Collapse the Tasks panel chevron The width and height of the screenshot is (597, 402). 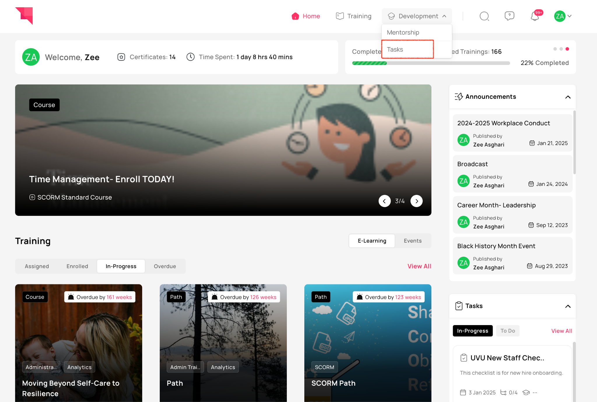coord(568,306)
